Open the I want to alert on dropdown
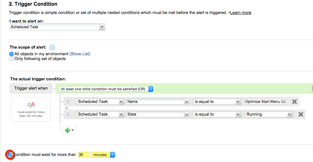The image size is (313, 162). click(x=57, y=27)
